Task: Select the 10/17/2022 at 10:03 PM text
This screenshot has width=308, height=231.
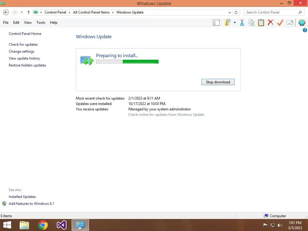Action: coord(147,104)
